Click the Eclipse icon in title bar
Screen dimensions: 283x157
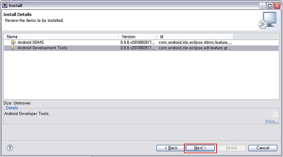click(5, 5)
